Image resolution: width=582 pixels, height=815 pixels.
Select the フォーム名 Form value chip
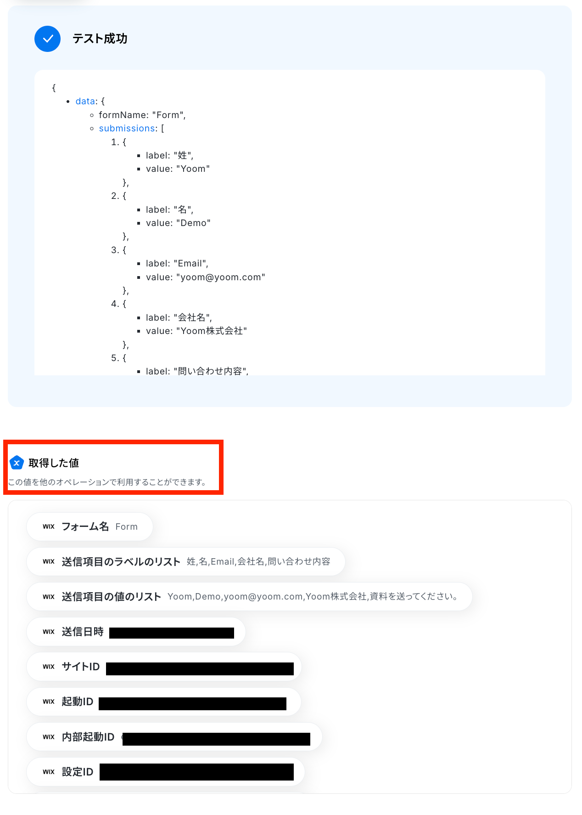[x=90, y=526]
